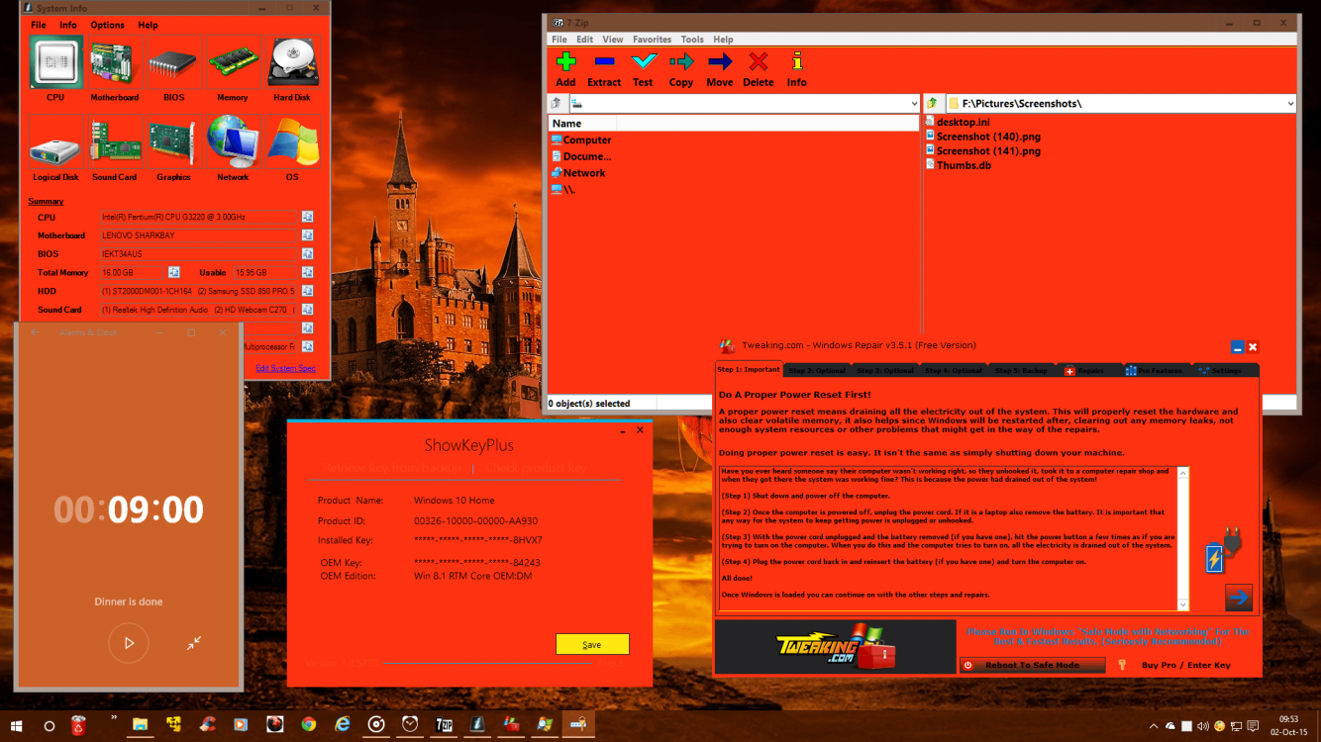
Task: Select the Network entry in 7-Zip
Action: pyautogui.click(x=578, y=173)
